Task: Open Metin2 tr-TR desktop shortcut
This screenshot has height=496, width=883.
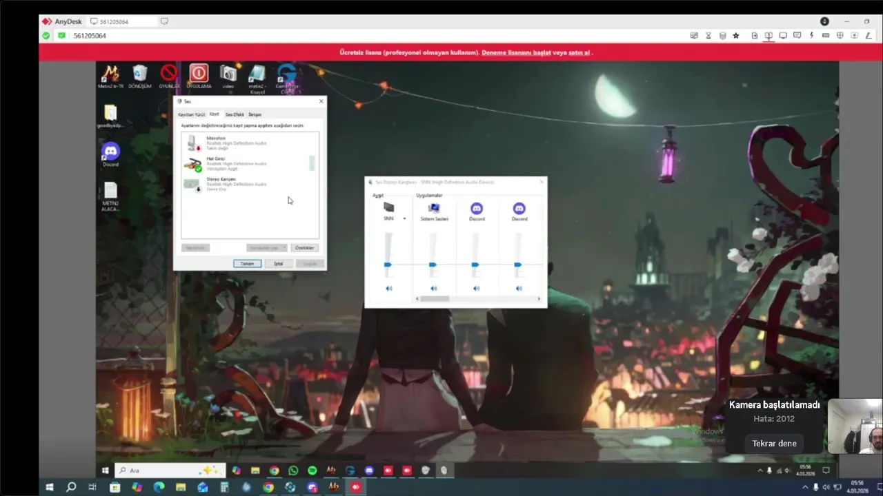Action: coord(110,76)
